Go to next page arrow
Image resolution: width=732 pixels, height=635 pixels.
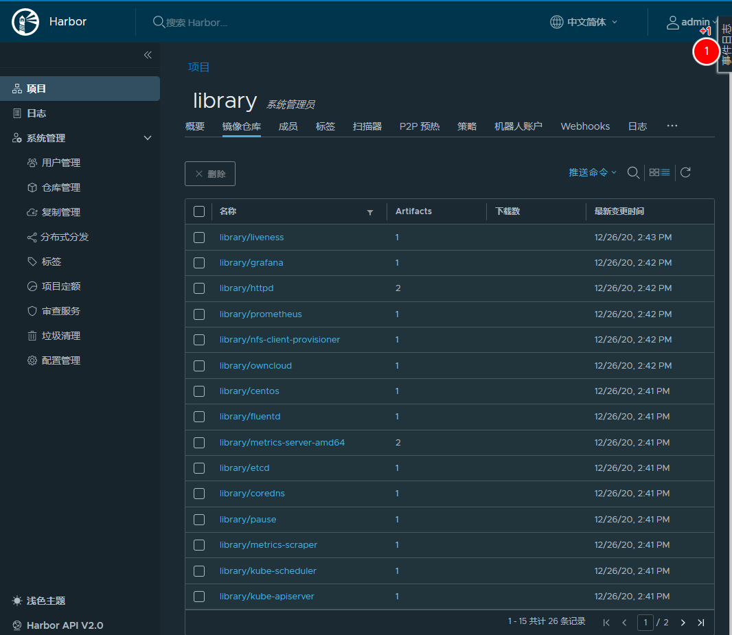click(683, 623)
